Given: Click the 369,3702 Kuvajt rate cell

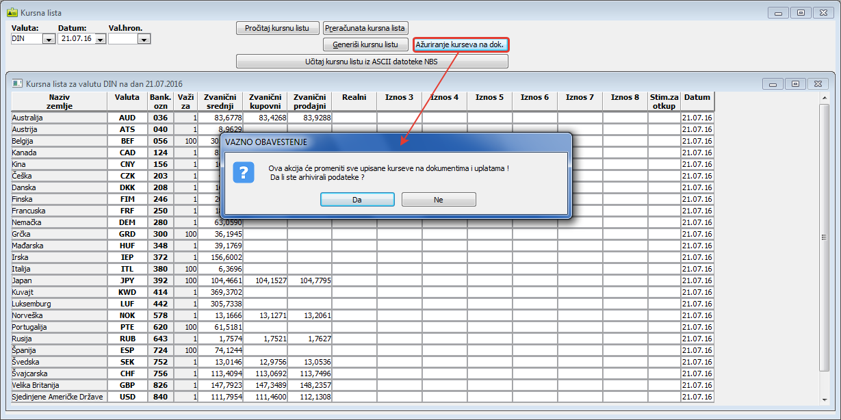Looking at the screenshot, I should [220, 292].
